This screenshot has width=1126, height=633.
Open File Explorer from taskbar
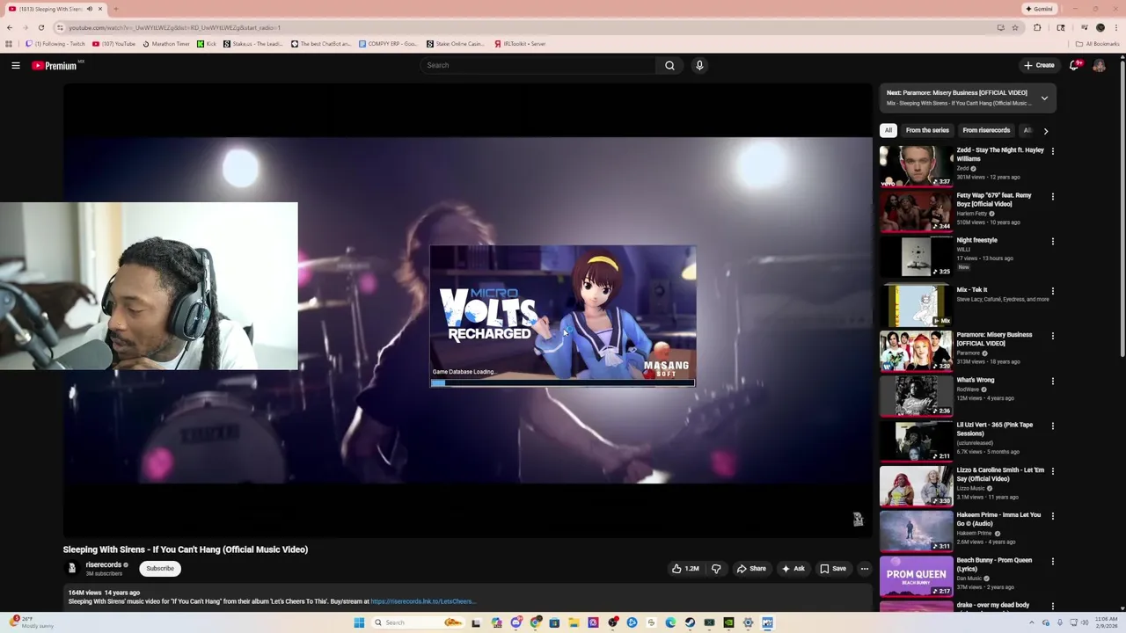coord(574,622)
